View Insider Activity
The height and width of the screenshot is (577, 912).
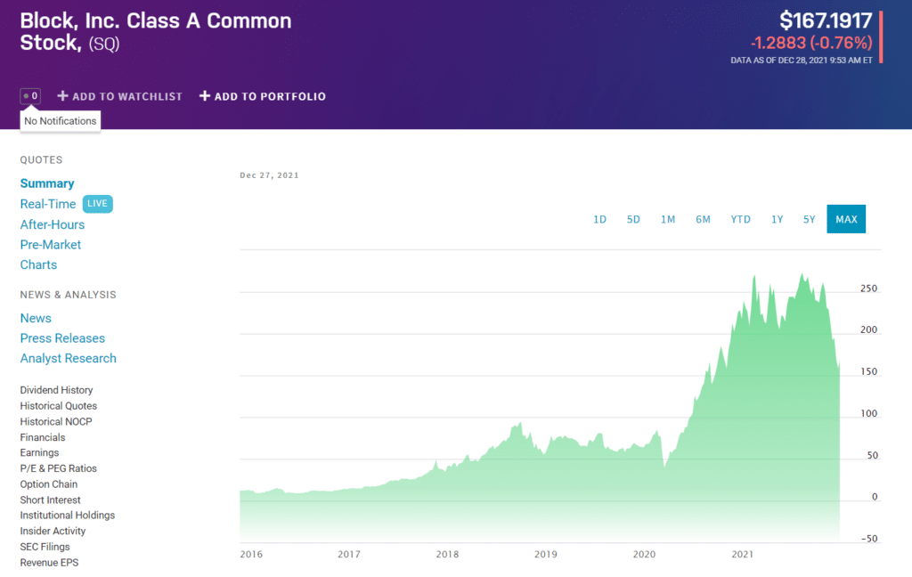[x=53, y=531]
